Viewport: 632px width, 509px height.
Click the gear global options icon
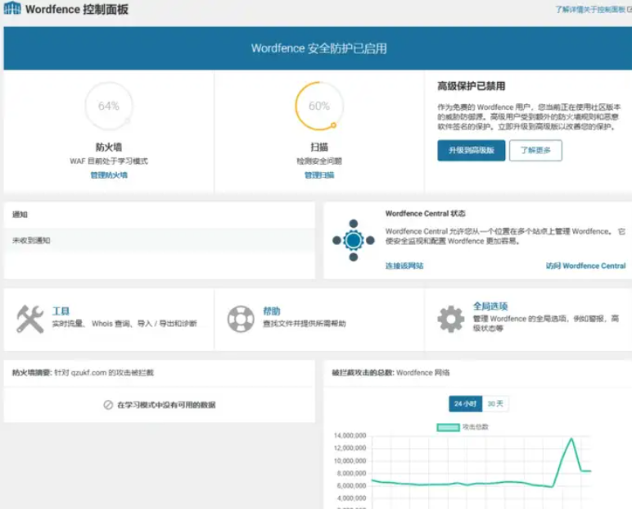[451, 319]
